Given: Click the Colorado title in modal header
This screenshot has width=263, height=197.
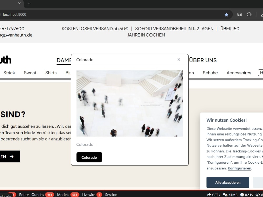Looking at the screenshot, I should (x=85, y=60).
